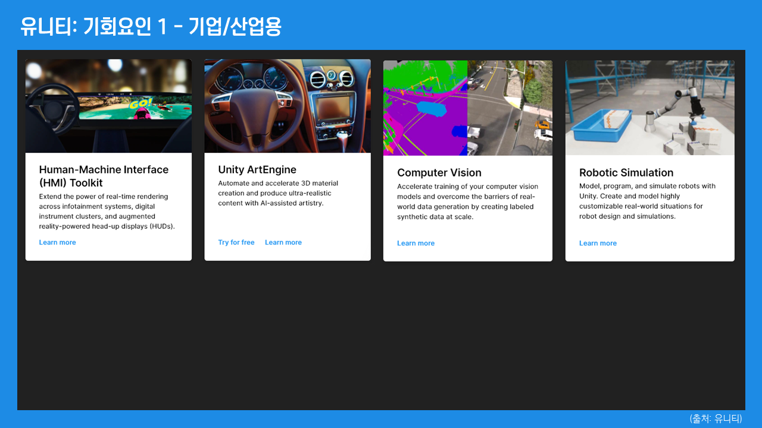Open Learn more under Unity ArtEngine

(283, 243)
